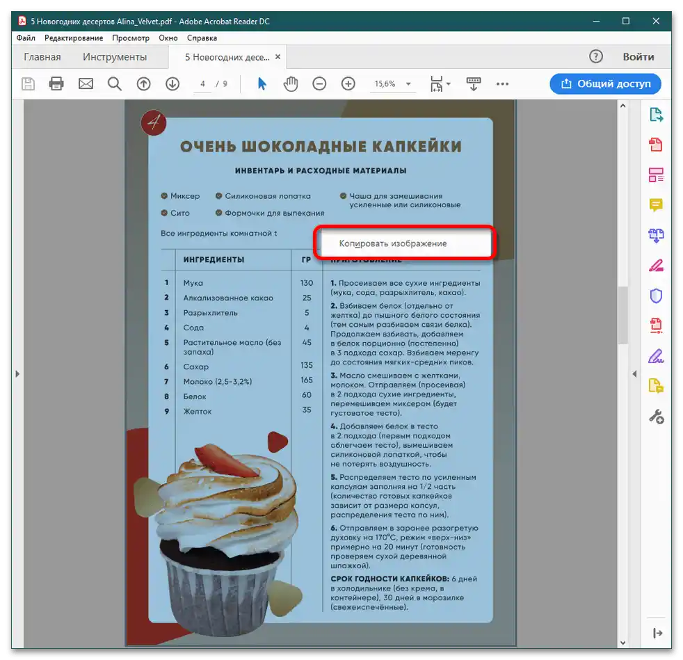Viewport: 683px width, 660px height.
Task: Go to next page arrow icon
Action: [x=172, y=83]
